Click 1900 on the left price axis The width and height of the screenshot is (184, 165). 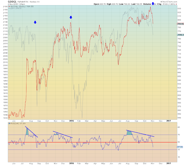click(x=5, y=96)
